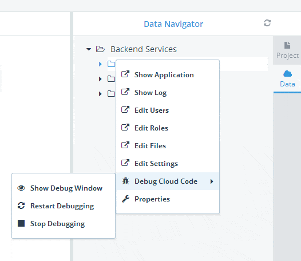
Task: Click the document icon on Project tab
Action: coord(287,45)
